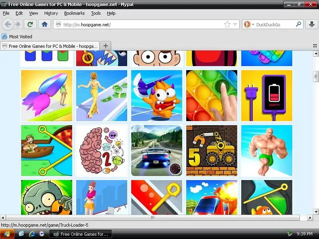This screenshot has width=319, height=239.
Task: Open the Bookmarks menu
Action: pos(75,13)
